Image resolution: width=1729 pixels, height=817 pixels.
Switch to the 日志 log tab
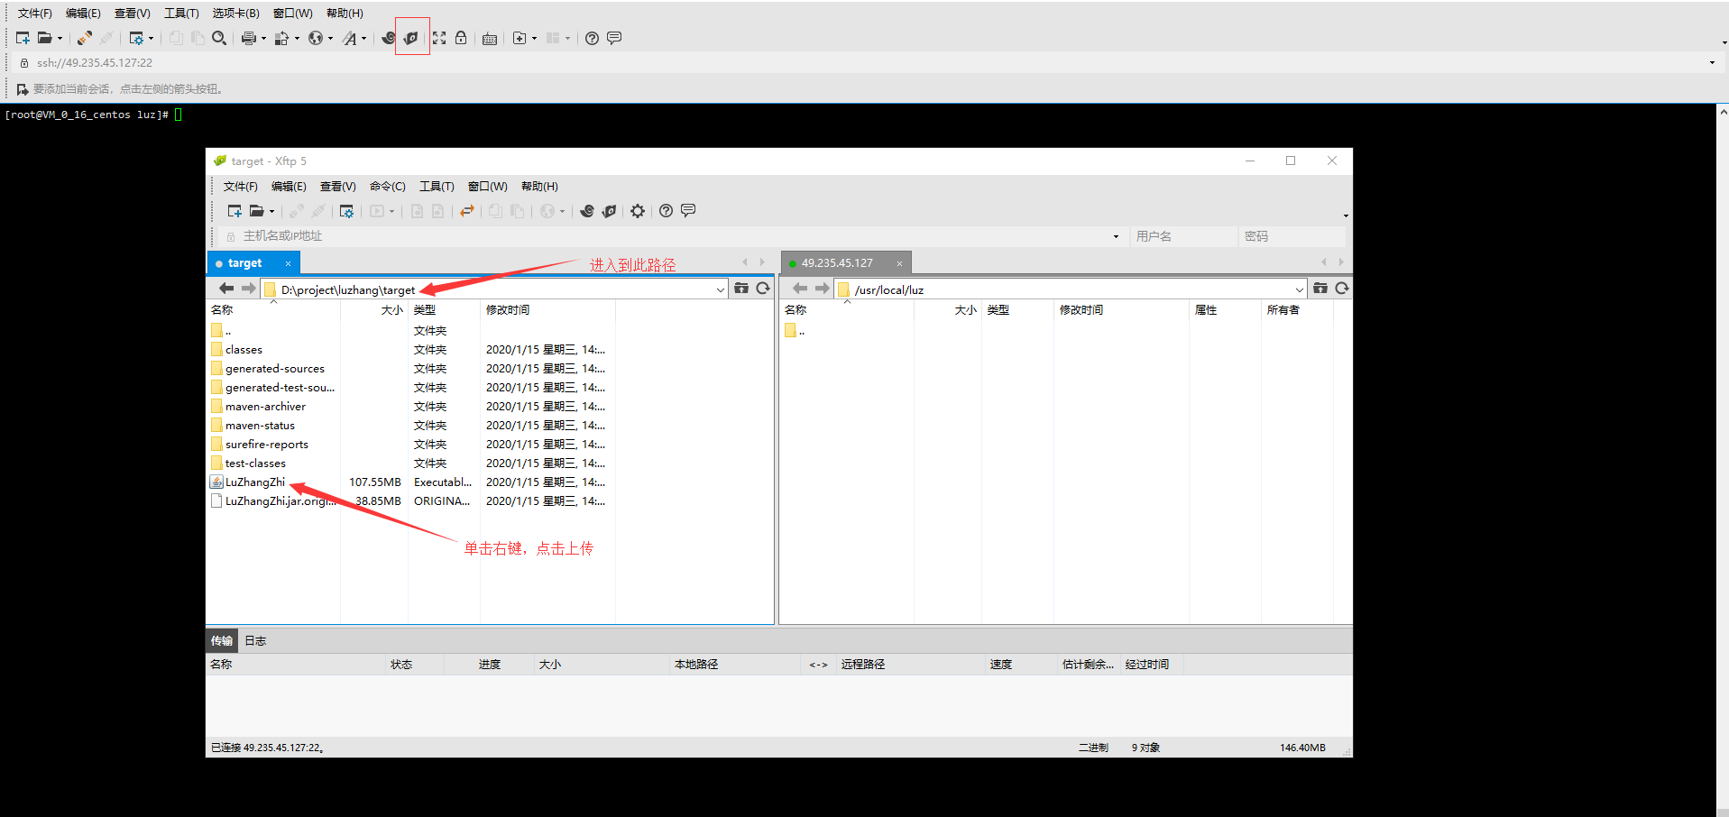[x=255, y=641]
